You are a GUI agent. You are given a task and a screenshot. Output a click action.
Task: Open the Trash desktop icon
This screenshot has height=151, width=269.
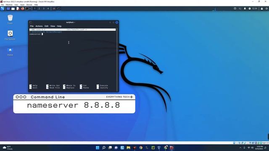(x=10, y=19)
